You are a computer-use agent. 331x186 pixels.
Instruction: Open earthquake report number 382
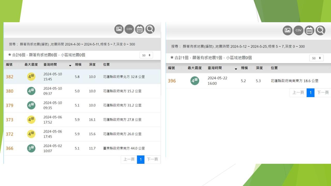click(10, 77)
